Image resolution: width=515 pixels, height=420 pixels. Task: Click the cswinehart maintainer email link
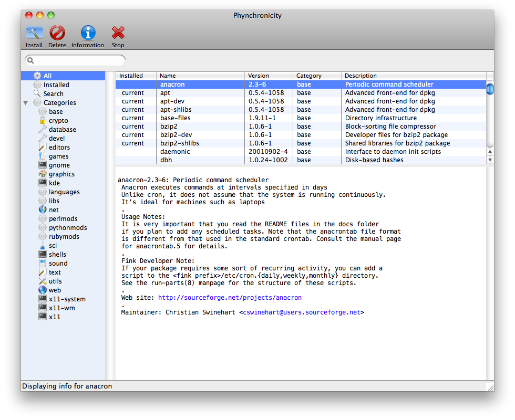(302, 312)
